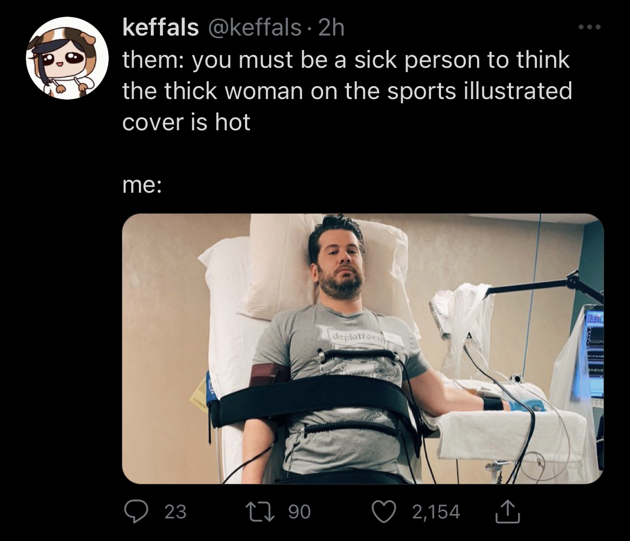Click the "sports illustrated" text line

[x=479, y=90]
